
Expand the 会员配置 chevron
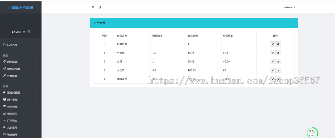point(37,76)
